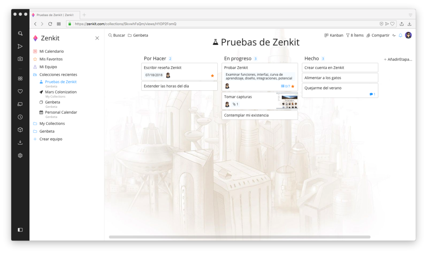Viewport: 427px width, 254px height.
Task: Click AñadirEtapa to add a stage
Action: [398, 59]
